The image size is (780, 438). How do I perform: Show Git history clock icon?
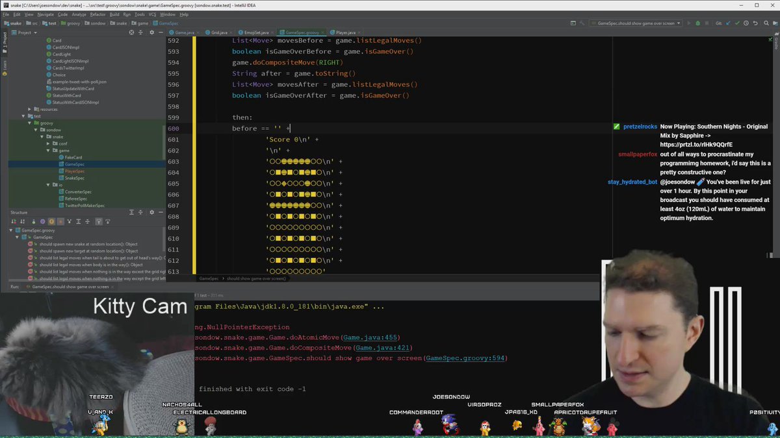pyautogui.click(x=746, y=23)
